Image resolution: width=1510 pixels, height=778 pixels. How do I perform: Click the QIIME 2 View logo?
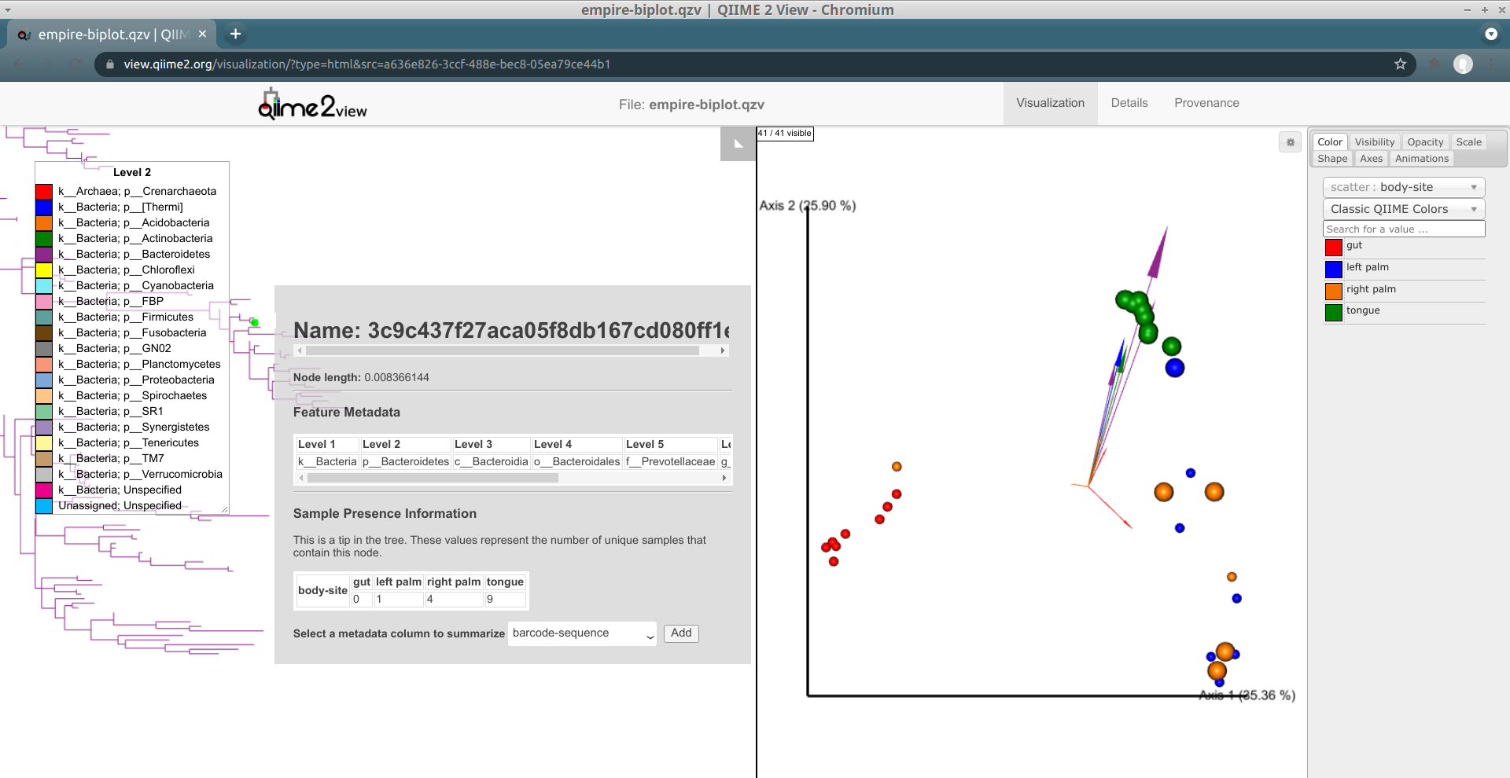coord(313,104)
